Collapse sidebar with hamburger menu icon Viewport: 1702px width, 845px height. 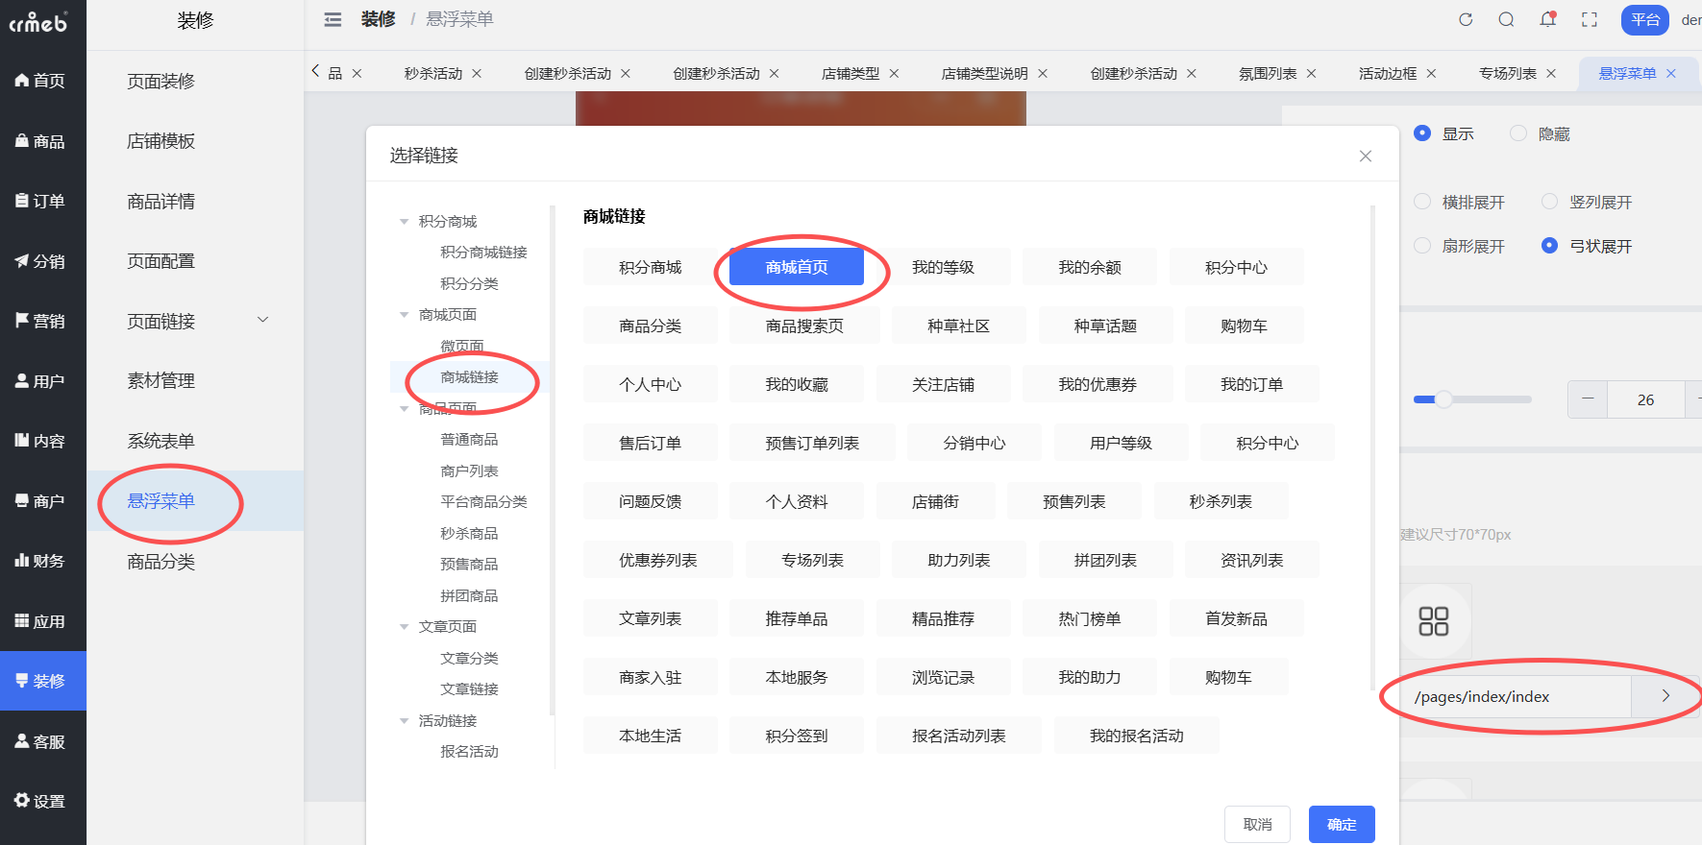[333, 19]
